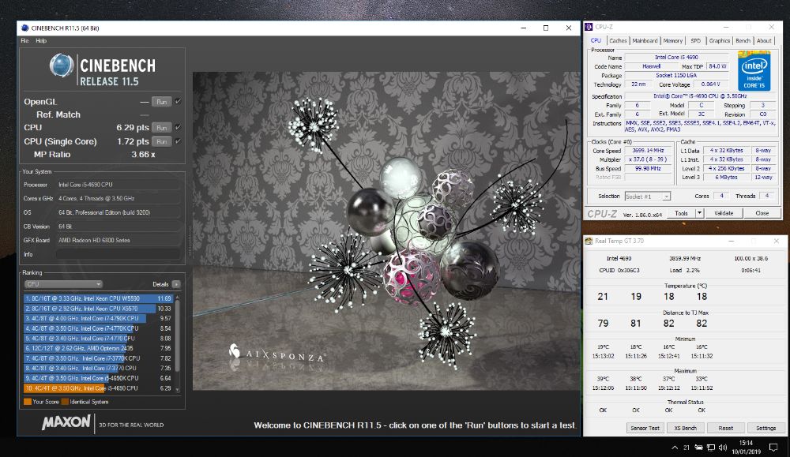Image resolution: width=790 pixels, height=457 pixels.
Task: Click the CPU-Z title bar icon
Action: pos(590,26)
